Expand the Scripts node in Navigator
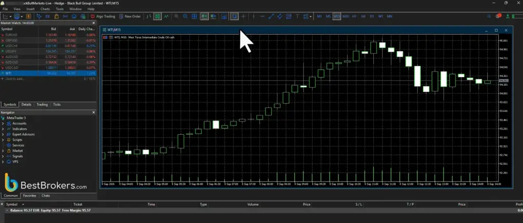The image size is (523, 223). point(3,140)
